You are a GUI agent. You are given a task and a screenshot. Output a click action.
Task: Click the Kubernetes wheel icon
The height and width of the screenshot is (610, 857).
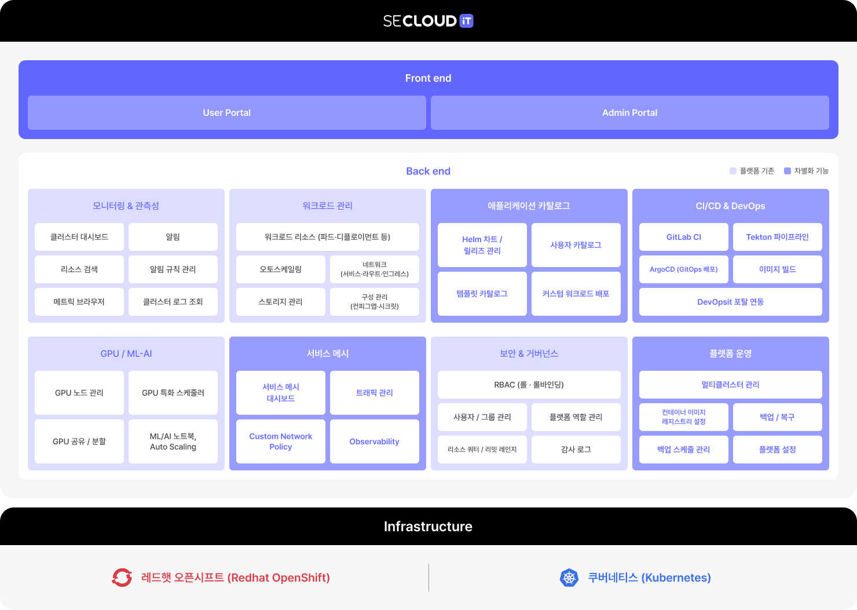[569, 578]
